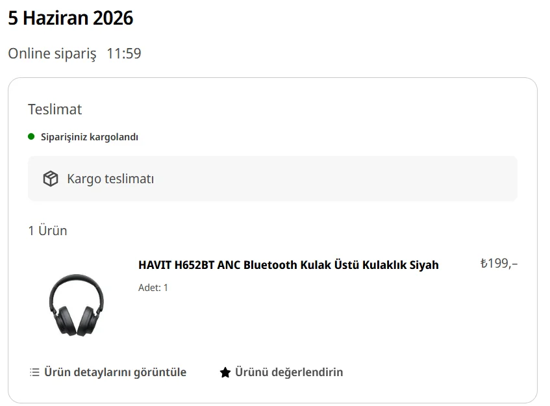Click the ₺199,- price
The height and width of the screenshot is (406, 550).
tap(499, 263)
